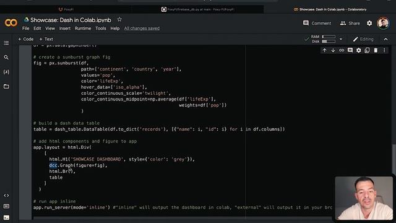This screenshot has height=223, width=396.
Task: Mirror the cell in a tab
Action: [367, 50]
